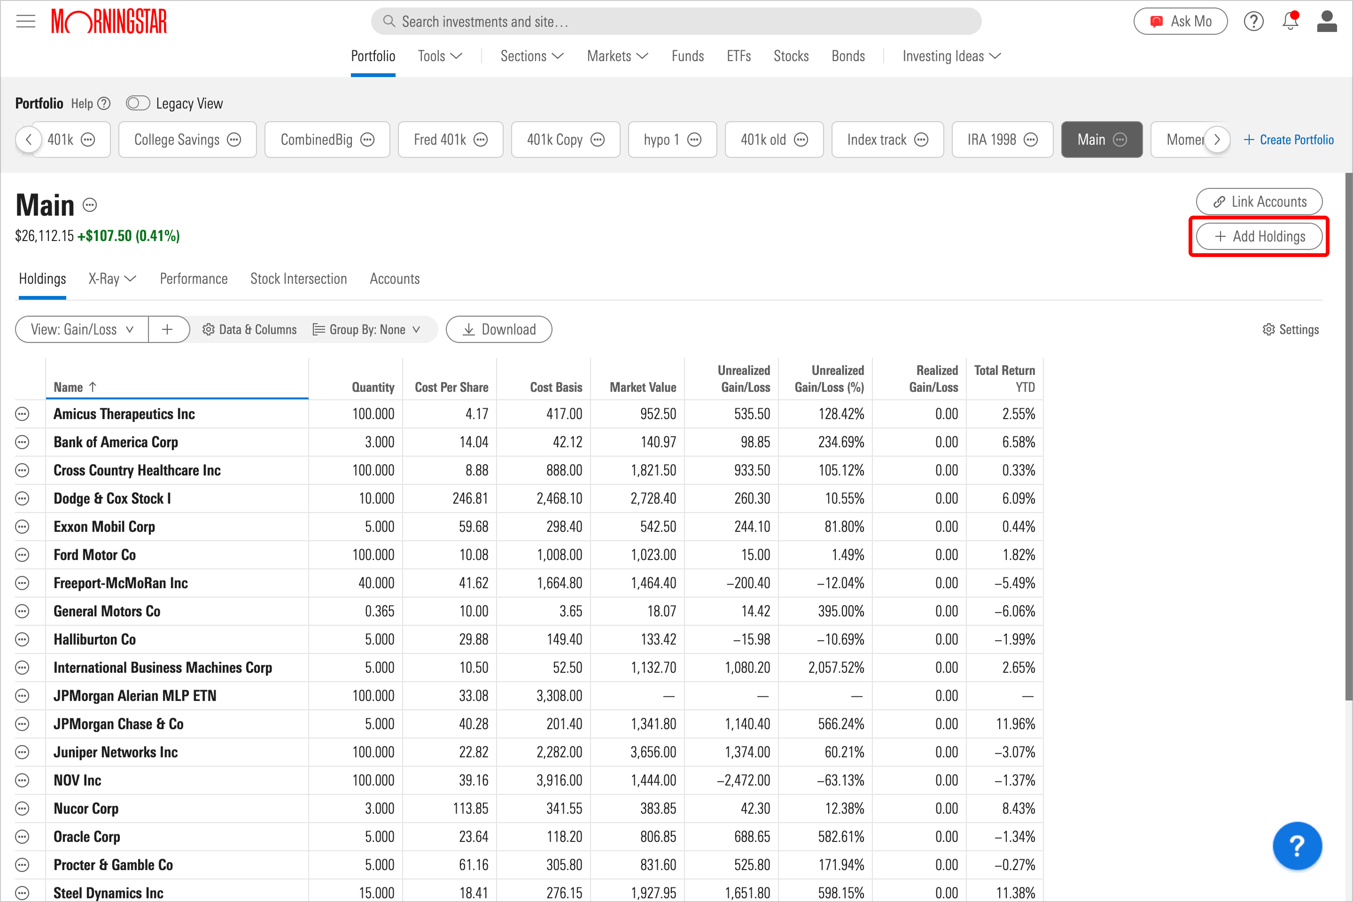This screenshot has height=902, width=1353.
Task: Click the notifications bell icon
Action: [x=1291, y=21]
